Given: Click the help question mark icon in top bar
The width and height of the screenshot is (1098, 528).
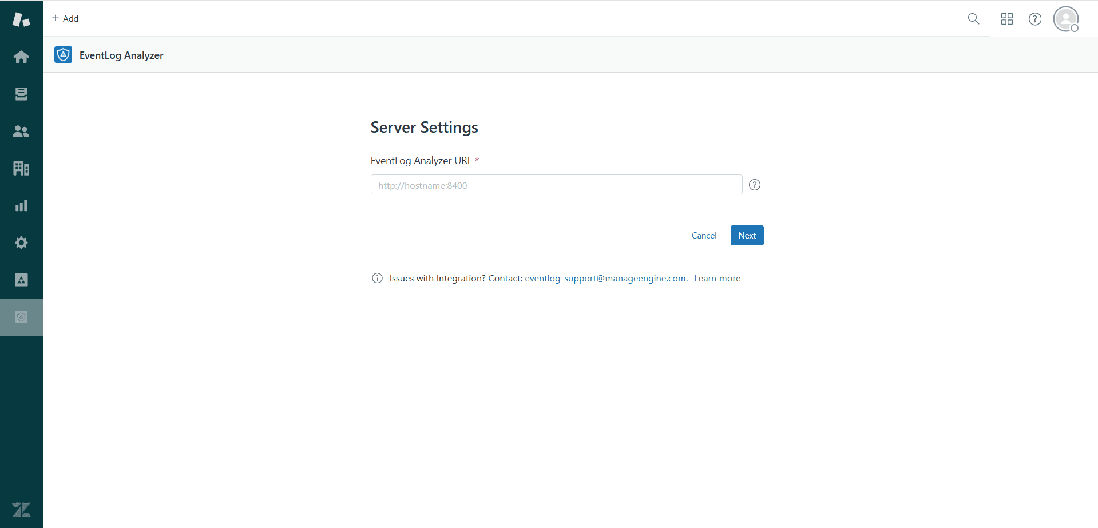Looking at the screenshot, I should 1035,18.
